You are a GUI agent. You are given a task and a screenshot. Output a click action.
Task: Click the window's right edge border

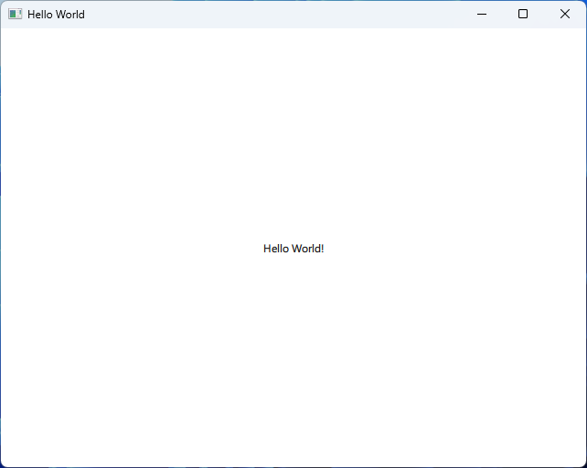[x=585, y=247]
